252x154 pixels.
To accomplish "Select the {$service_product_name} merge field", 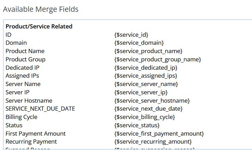I will click(x=148, y=51).
